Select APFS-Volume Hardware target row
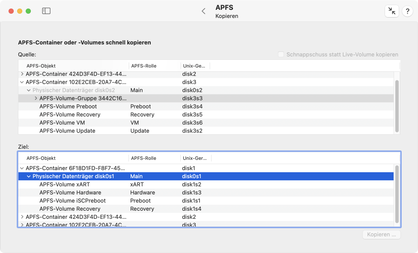The width and height of the screenshot is (418, 253). (206, 193)
